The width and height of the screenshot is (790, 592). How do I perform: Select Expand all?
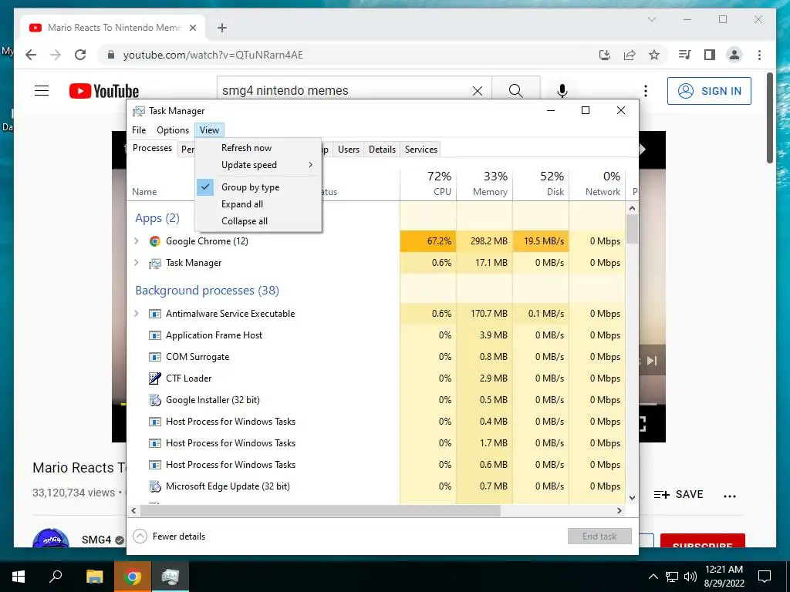[258, 203]
